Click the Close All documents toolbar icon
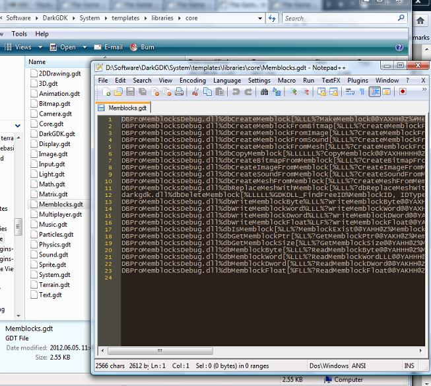The width and height of the screenshot is (431, 386). (x=167, y=92)
